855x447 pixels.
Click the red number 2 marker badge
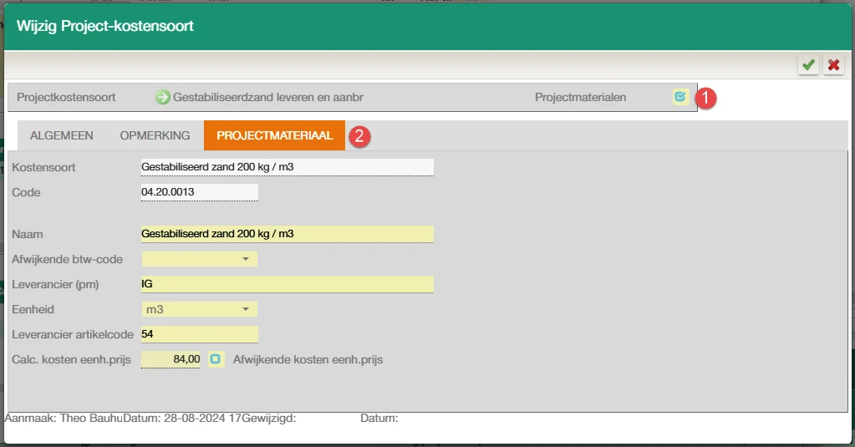click(359, 136)
